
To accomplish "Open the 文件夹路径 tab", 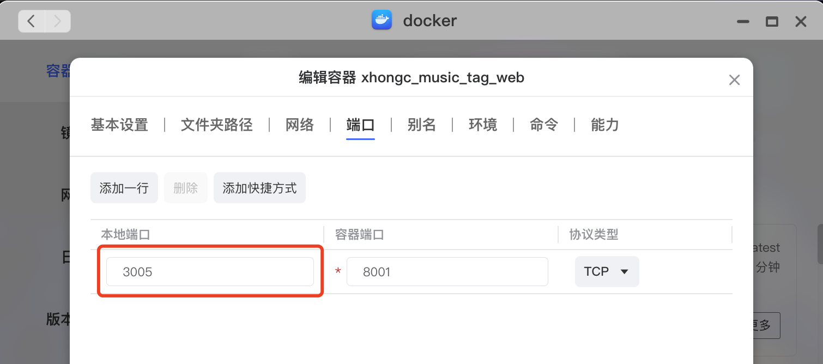I will coord(216,125).
